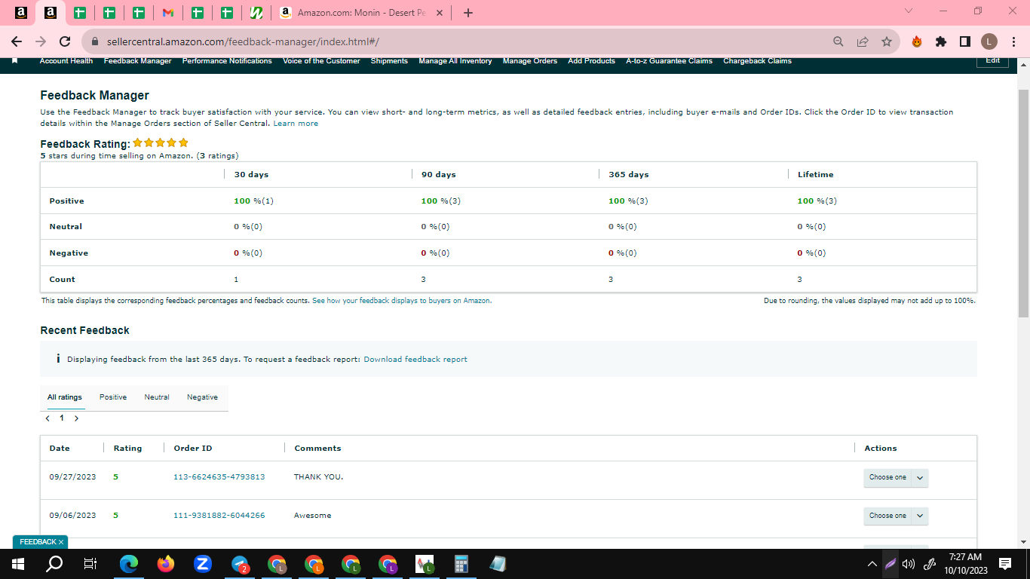The width and height of the screenshot is (1030, 579).
Task: Open Telegram from the taskbar
Action: 241,563
